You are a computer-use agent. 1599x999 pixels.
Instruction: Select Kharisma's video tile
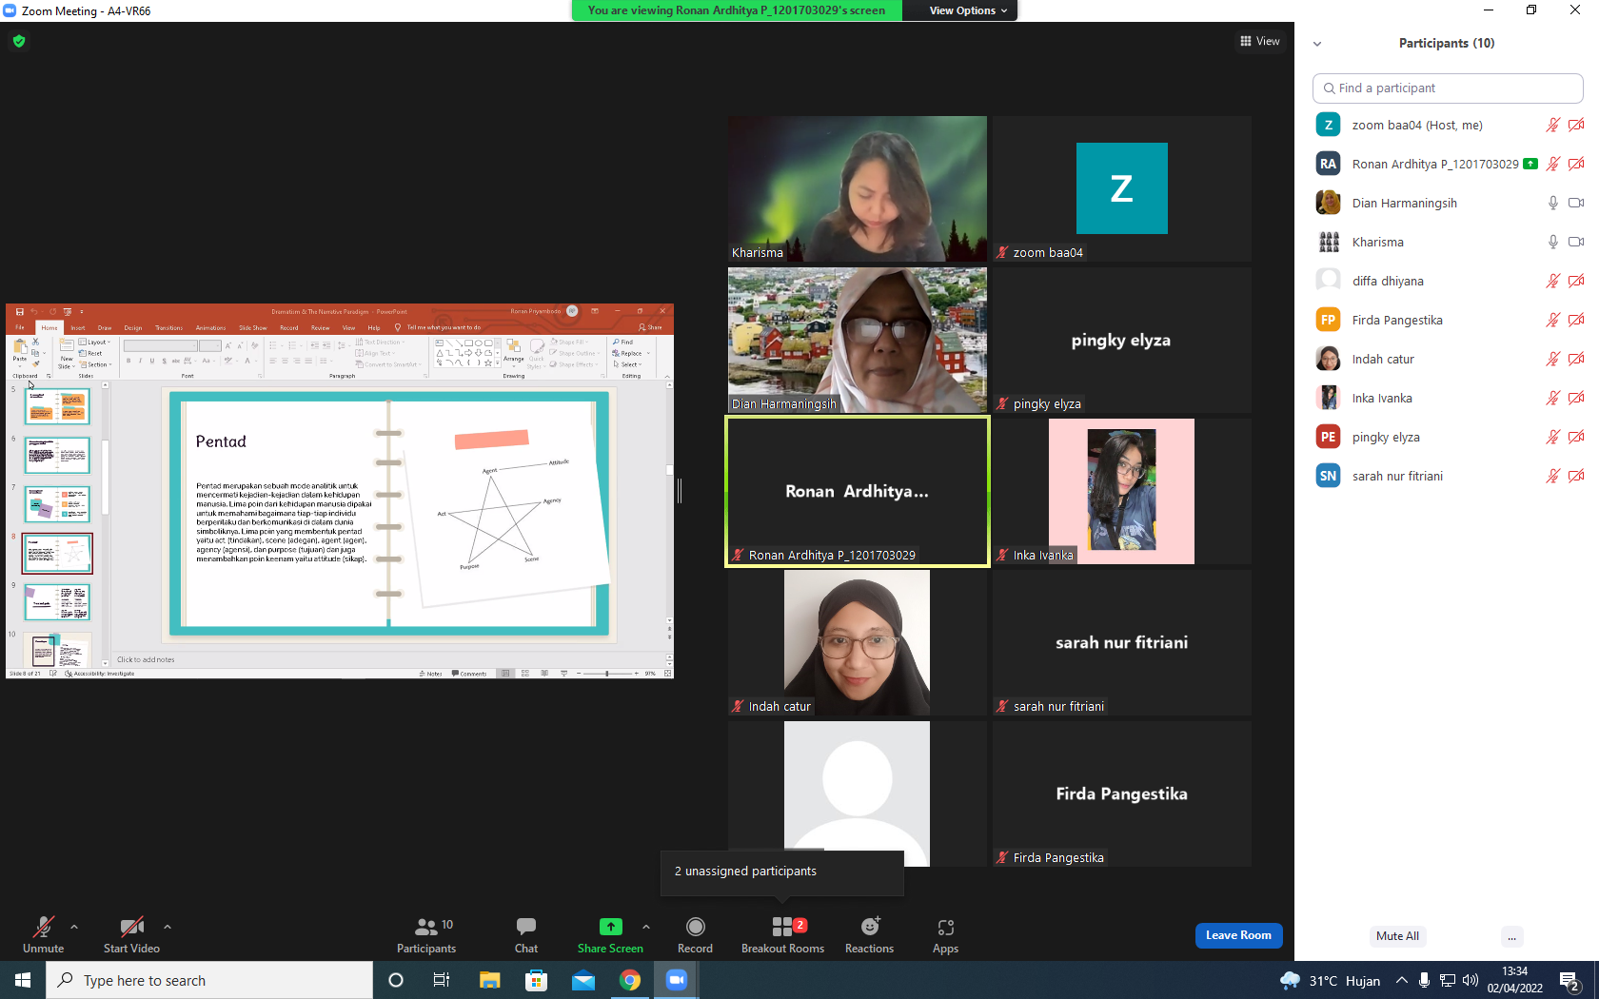[x=858, y=188]
